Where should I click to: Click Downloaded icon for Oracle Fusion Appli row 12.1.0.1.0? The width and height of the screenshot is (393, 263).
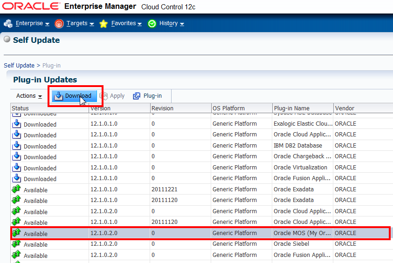(x=16, y=178)
